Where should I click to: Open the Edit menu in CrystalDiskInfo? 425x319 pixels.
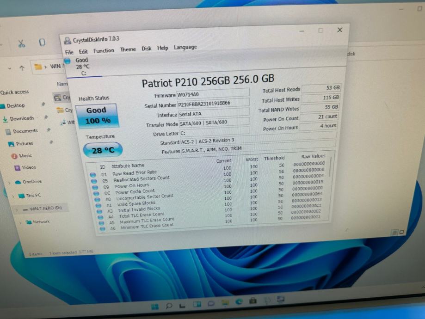pyautogui.click(x=83, y=51)
